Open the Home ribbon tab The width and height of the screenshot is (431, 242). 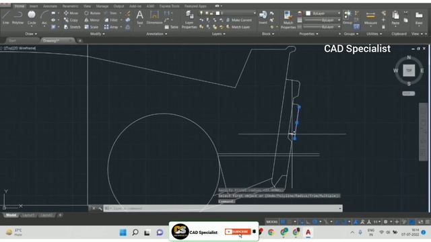pyautogui.click(x=20, y=6)
